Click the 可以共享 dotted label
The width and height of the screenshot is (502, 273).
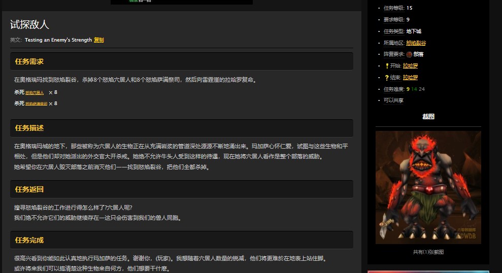click(394, 100)
